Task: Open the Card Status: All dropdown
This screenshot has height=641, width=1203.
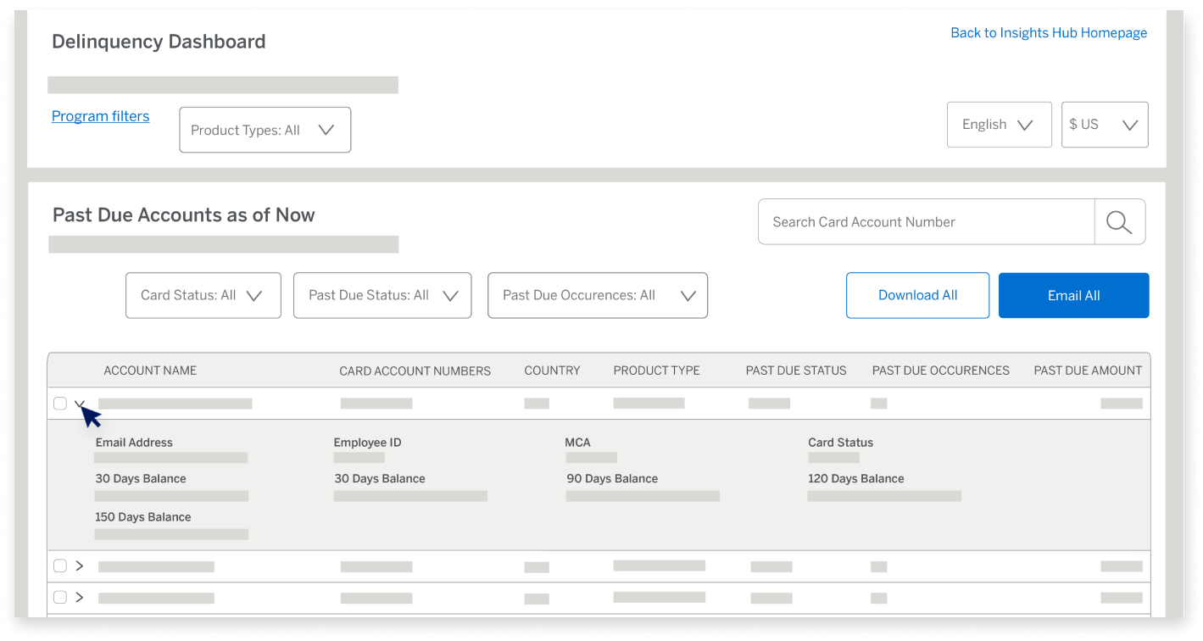Action: coord(203,295)
